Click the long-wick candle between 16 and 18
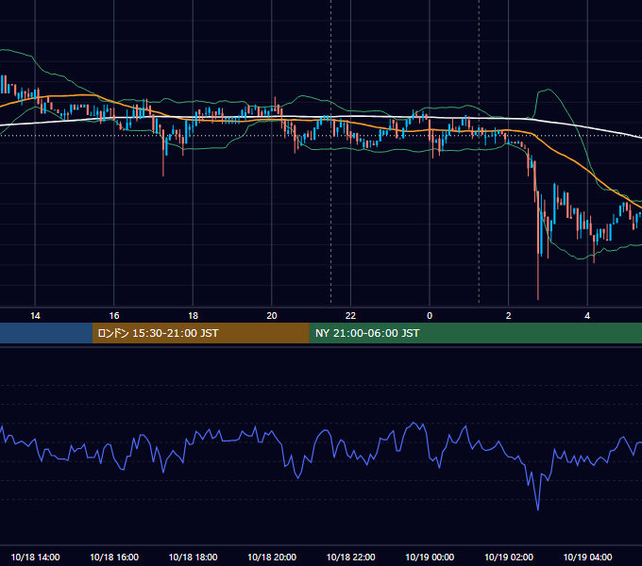The width and height of the screenshot is (642, 566). [163, 152]
